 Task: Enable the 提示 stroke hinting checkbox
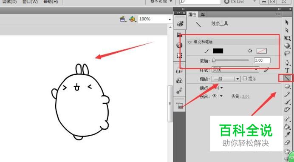[x=245, y=79]
